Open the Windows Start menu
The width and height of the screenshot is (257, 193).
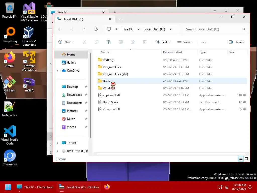tap(8, 187)
